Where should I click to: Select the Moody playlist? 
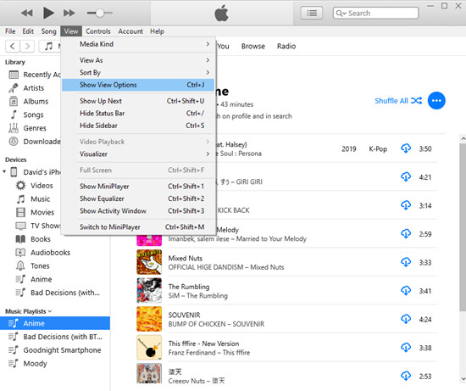(x=55, y=364)
